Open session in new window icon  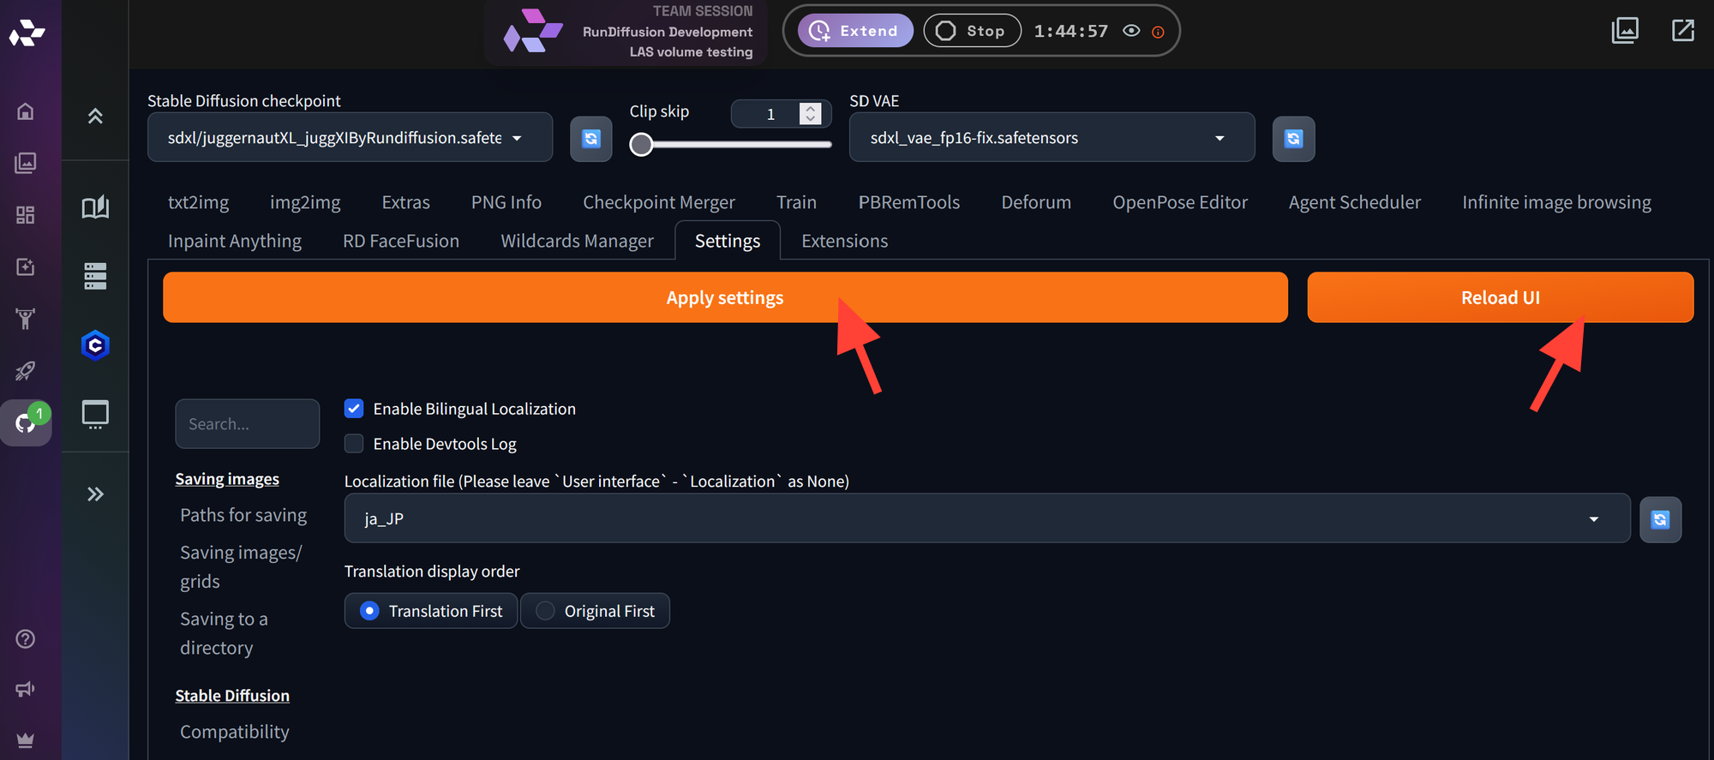1683,31
